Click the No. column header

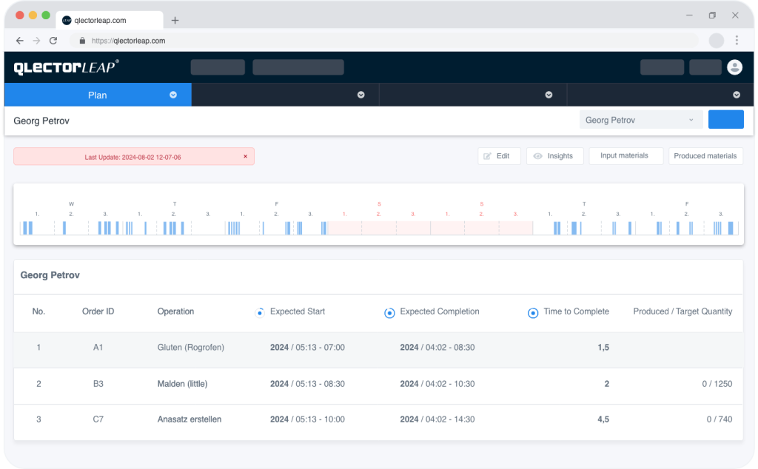pyautogui.click(x=38, y=311)
